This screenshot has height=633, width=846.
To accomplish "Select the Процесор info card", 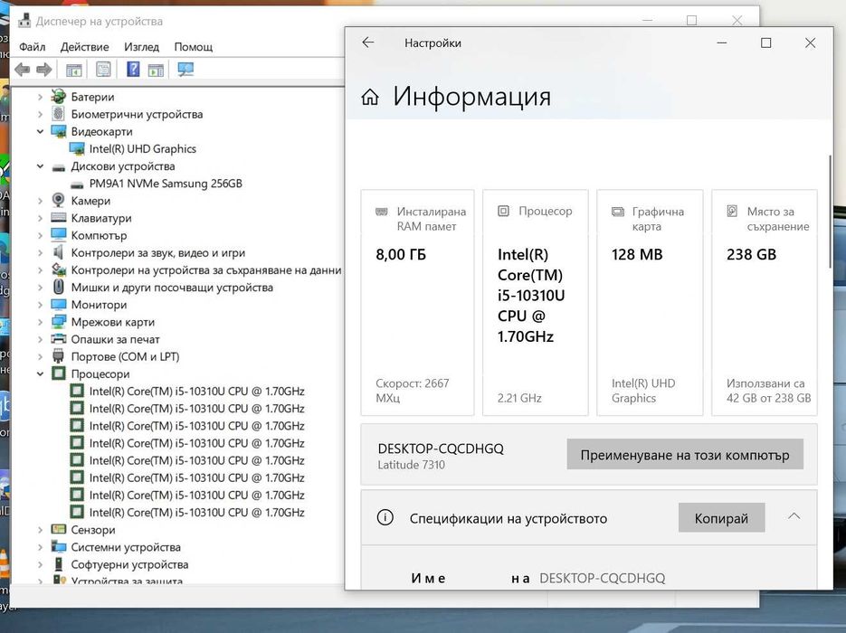I will 536,302.
